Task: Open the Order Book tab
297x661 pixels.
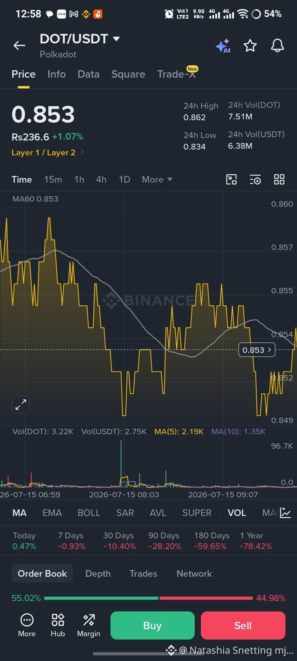Action: click(42, 573)
